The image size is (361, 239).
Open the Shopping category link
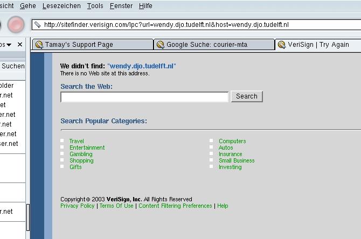81,160
